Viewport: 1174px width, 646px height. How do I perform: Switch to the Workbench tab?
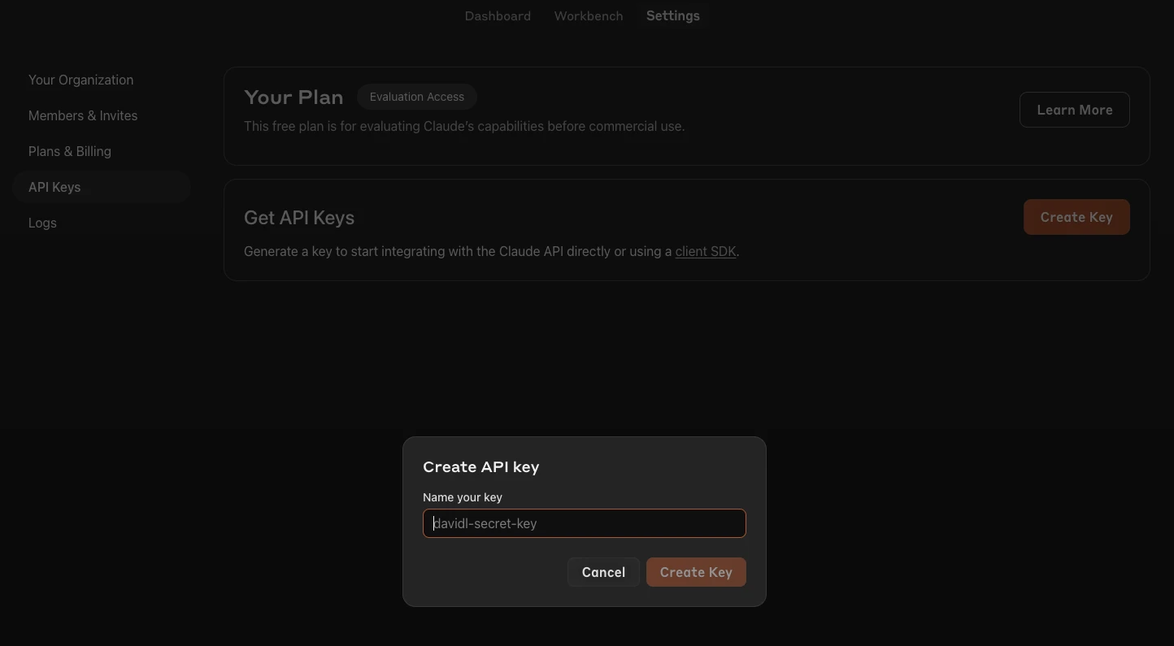589,16
